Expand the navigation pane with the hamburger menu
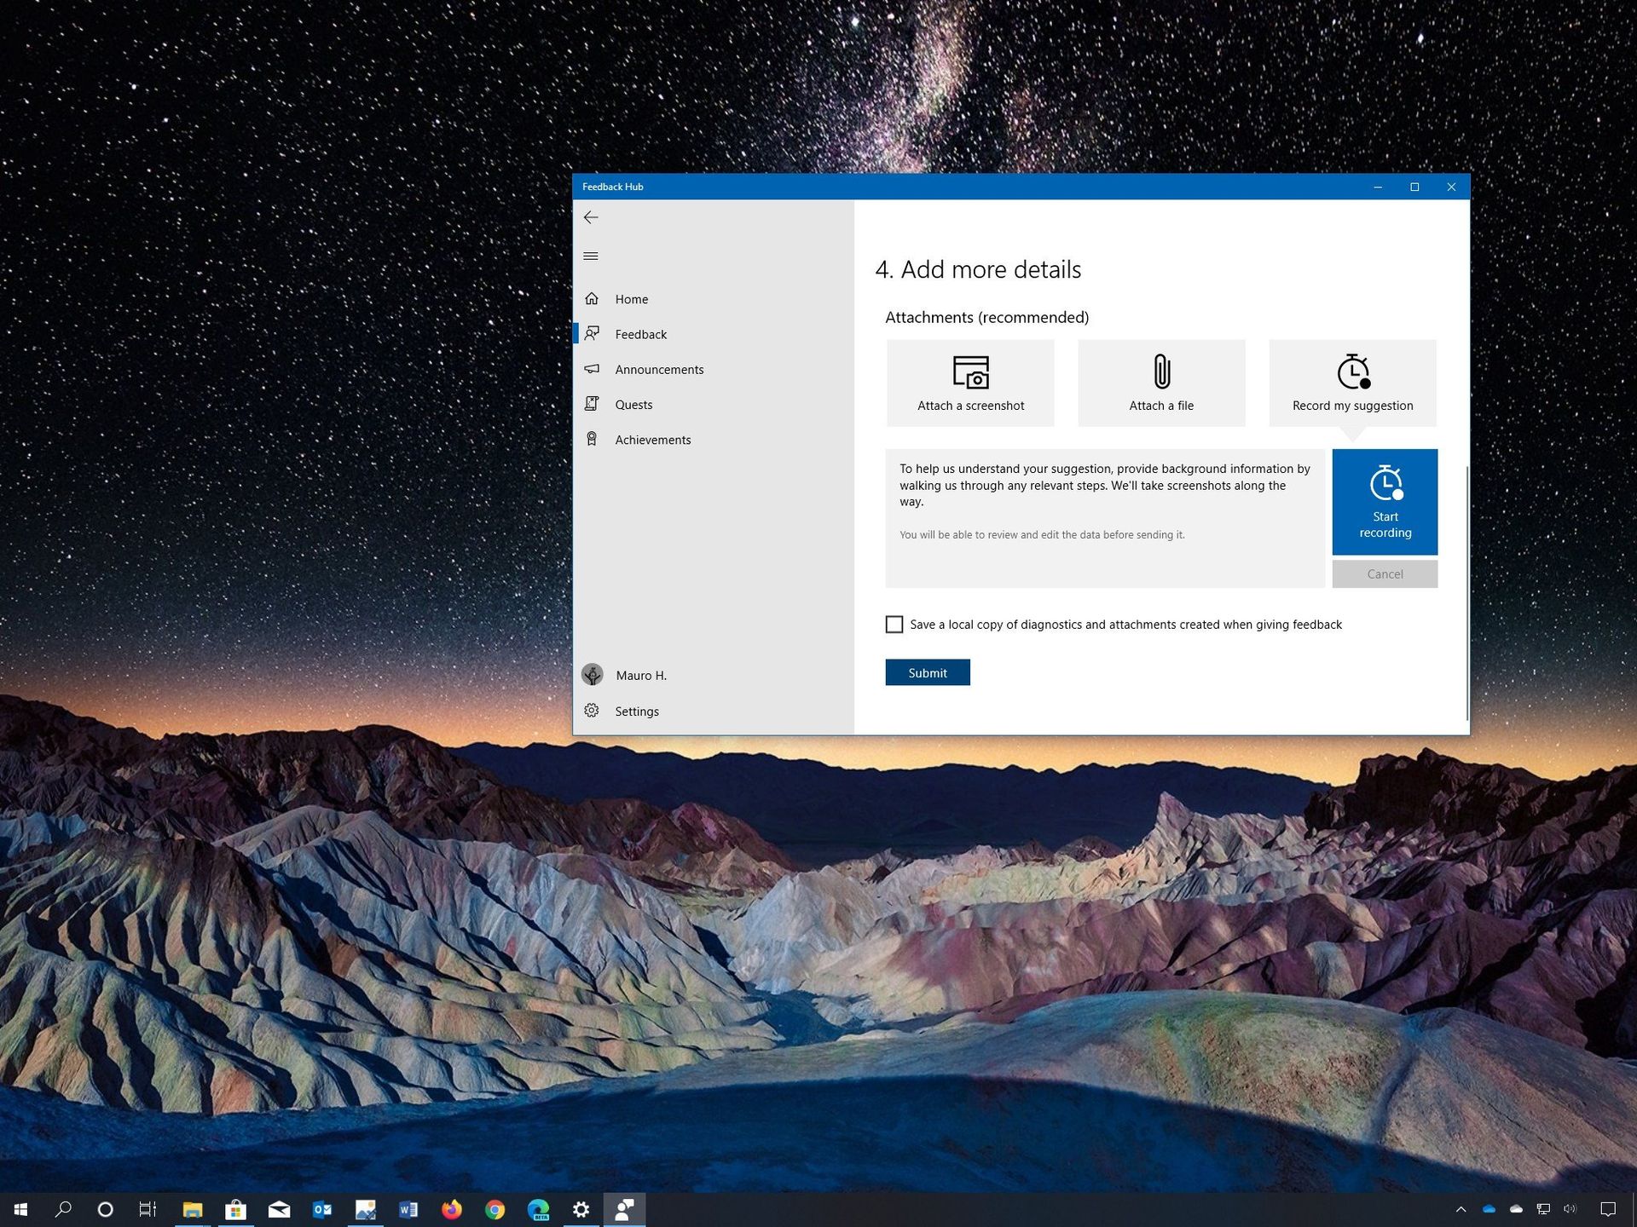The width and height of the screenshot is (1637, 1227). [x=591, y=256]
